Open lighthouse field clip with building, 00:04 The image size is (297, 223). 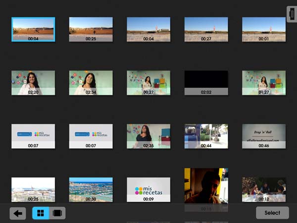tap(148, 29)
